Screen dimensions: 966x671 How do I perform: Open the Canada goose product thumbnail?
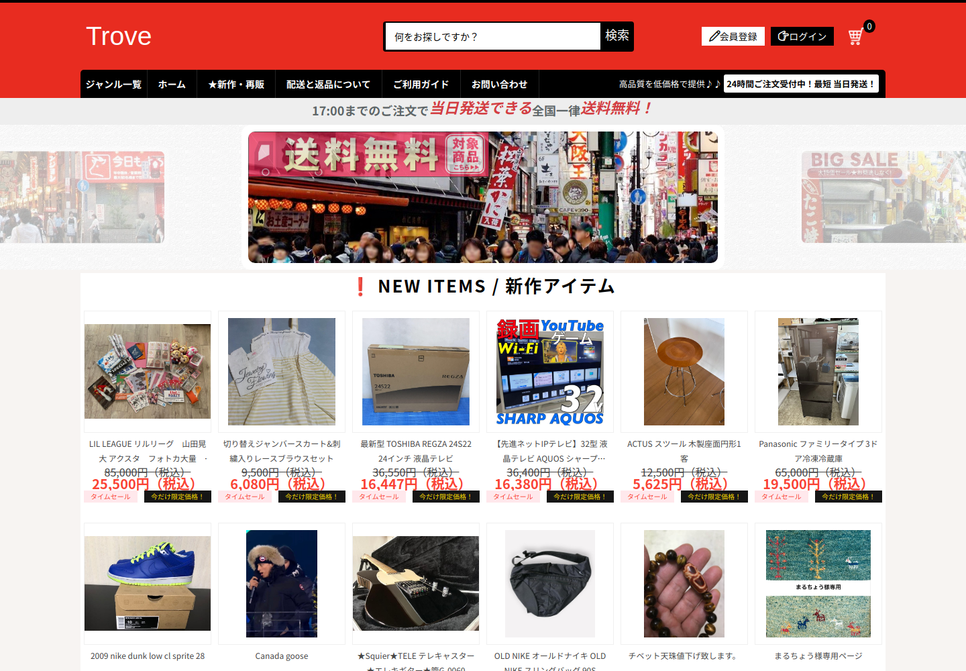(282, 584)
